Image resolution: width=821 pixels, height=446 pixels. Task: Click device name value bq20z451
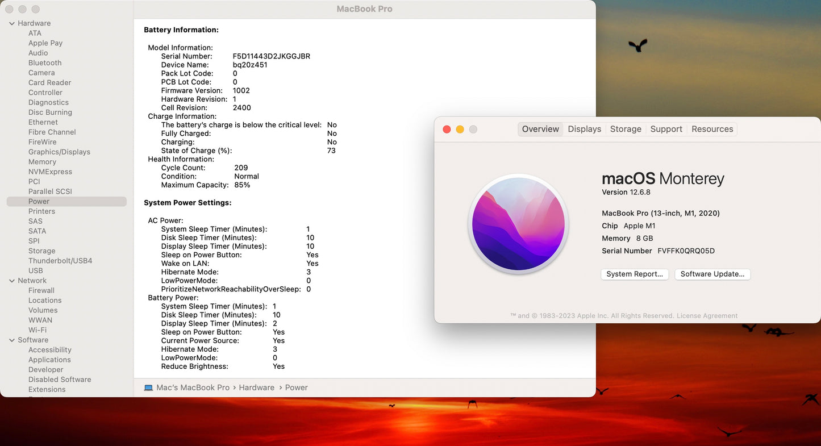[250, 65]
